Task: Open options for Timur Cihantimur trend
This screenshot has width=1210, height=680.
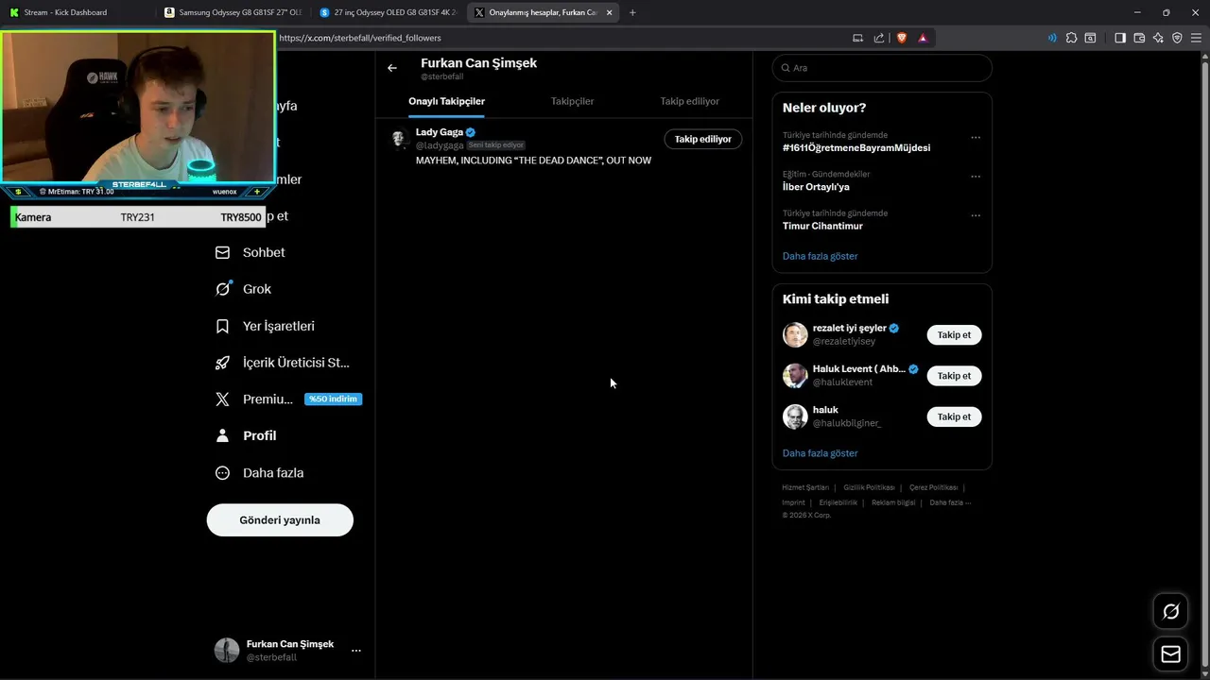Action: point(976,215)
